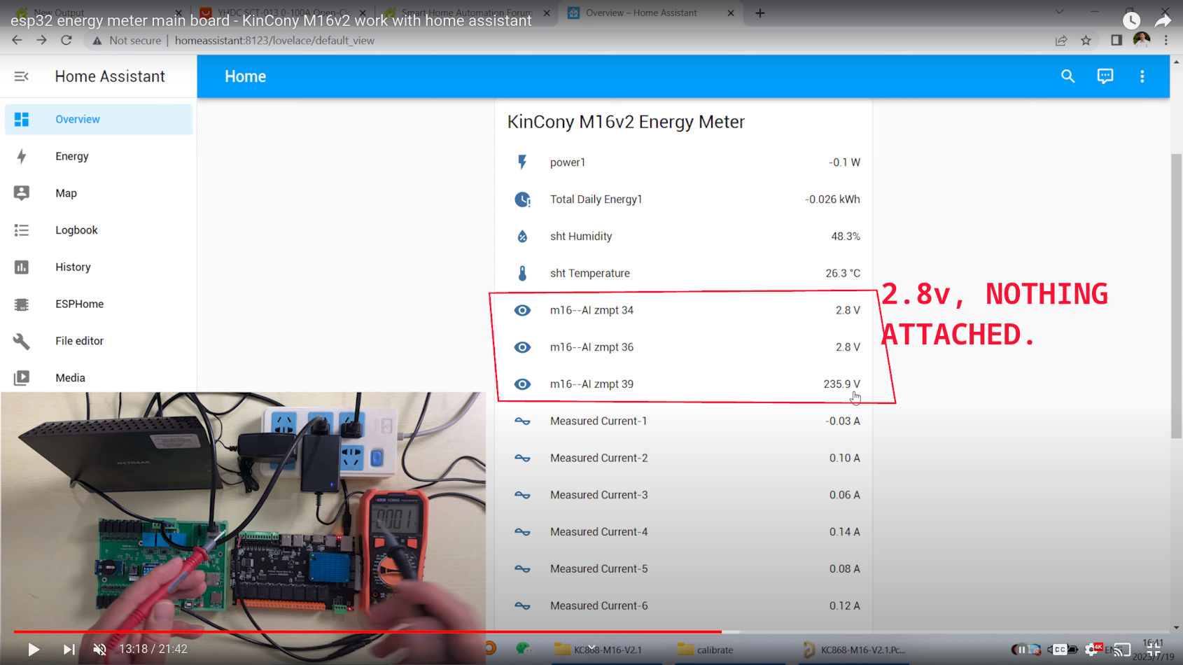Click the m16--AI zmpt 39 eye icon
Screen dimensions: 1183x665
[522, 384]
